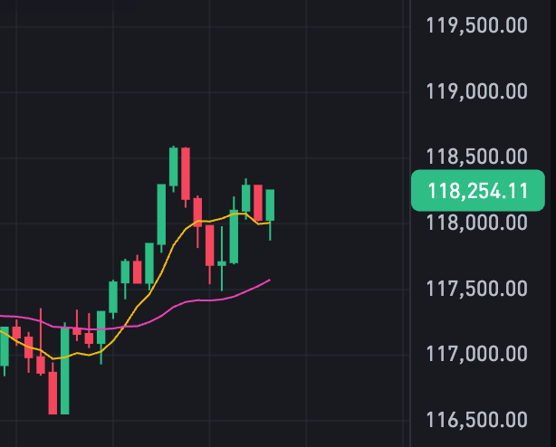This screenshot has width=556, height=447.
Task: Click the sixth candle from the right
Action: (x=210, y=244)
